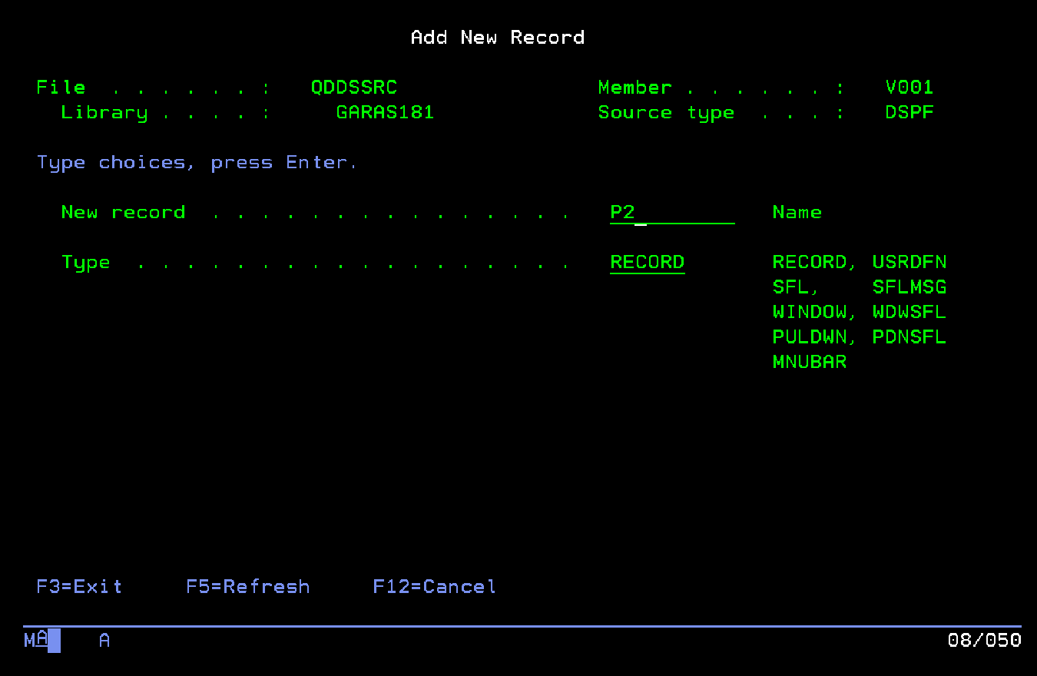Click the member value V001
The width and height of the screenshot is (1037, 676).
point(909,88)
